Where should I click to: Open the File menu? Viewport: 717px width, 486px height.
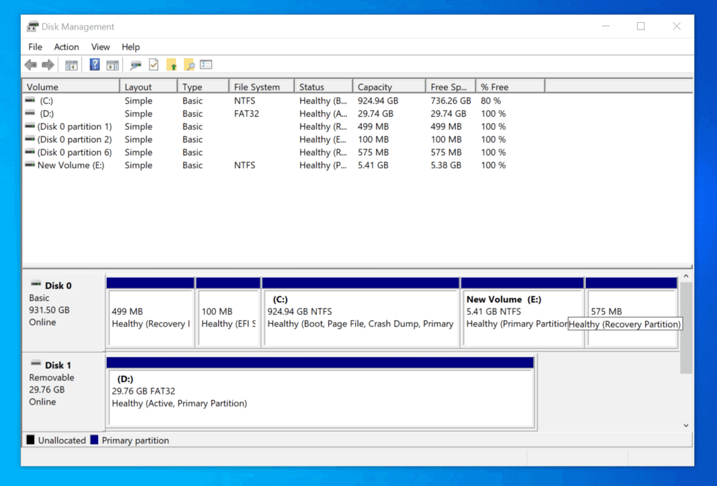[x=35, y=47]
